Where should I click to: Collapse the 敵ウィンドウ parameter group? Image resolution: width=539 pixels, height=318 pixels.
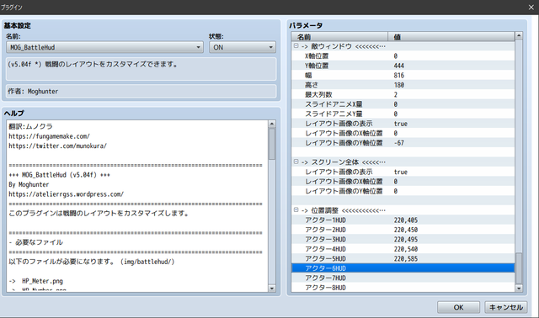[x=296, y=45]
